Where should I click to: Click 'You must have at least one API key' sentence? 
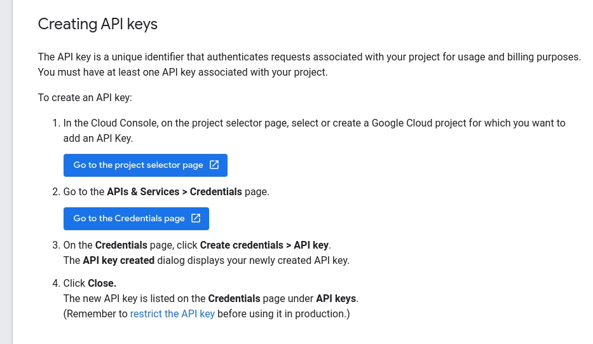[182, 72]
